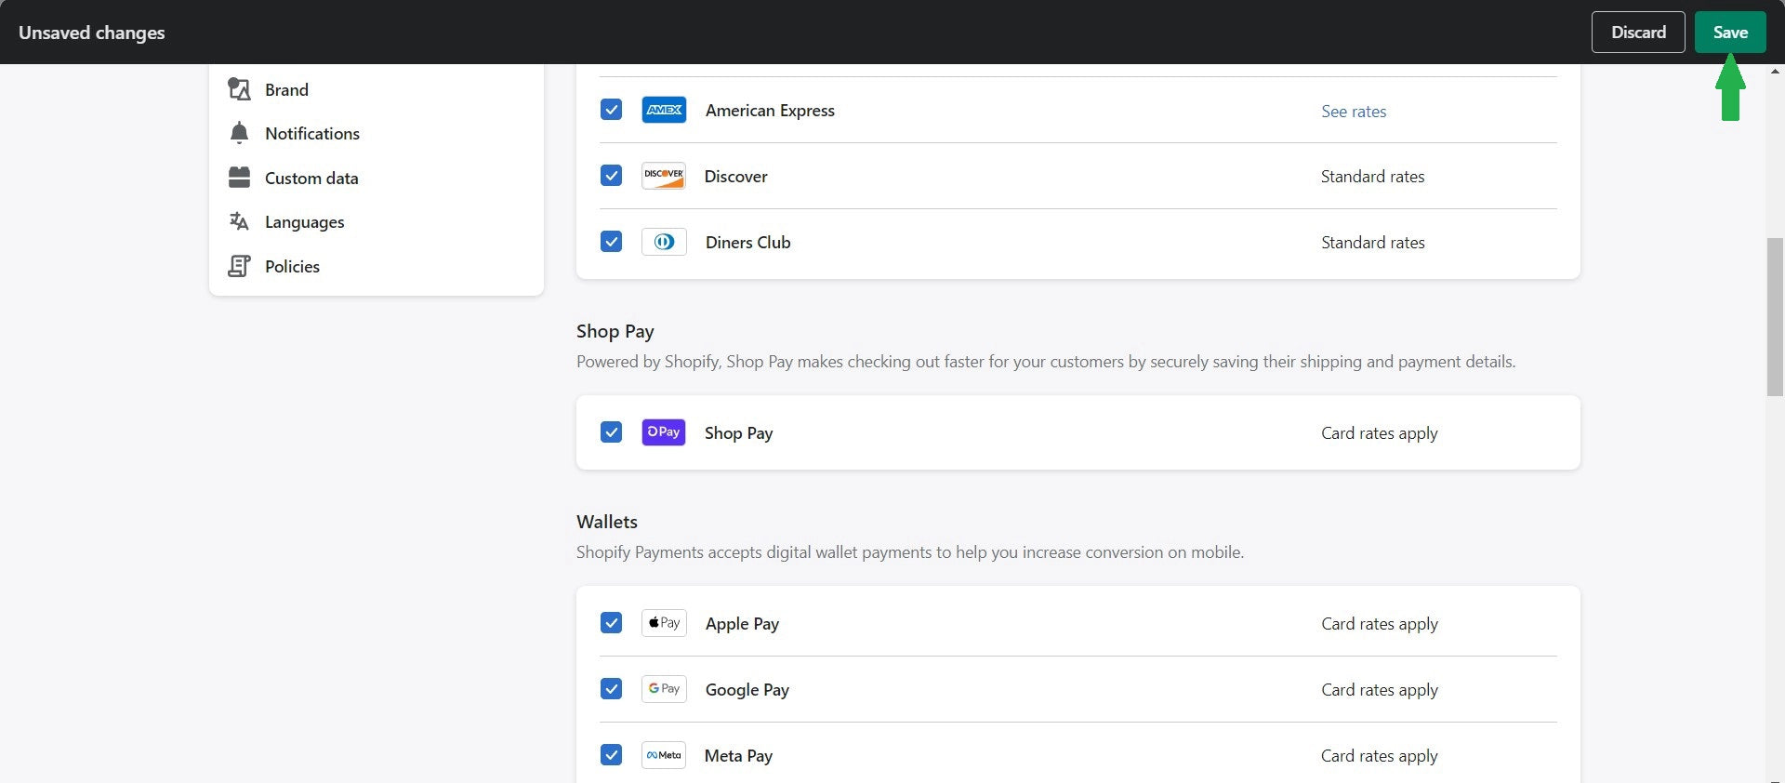Image resolution: width=1785 pixels, height=783 pixels.
Task: Click the 'Unsaved changes' title text
Action: coord(92,33)
